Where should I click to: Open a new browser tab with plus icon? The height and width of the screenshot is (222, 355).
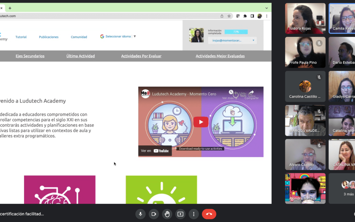[x=10, y=8]
